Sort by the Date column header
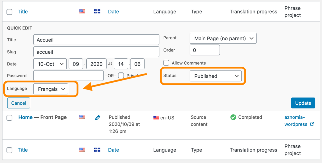Image resolution: width=322 pixels, height=163 pixels. coord(113,11)
